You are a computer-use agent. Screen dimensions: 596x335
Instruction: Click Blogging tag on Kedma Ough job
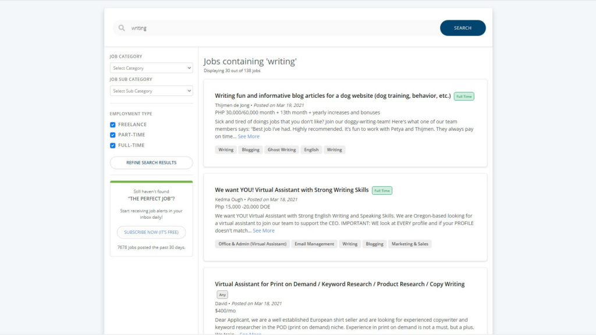tap(374, 244)
